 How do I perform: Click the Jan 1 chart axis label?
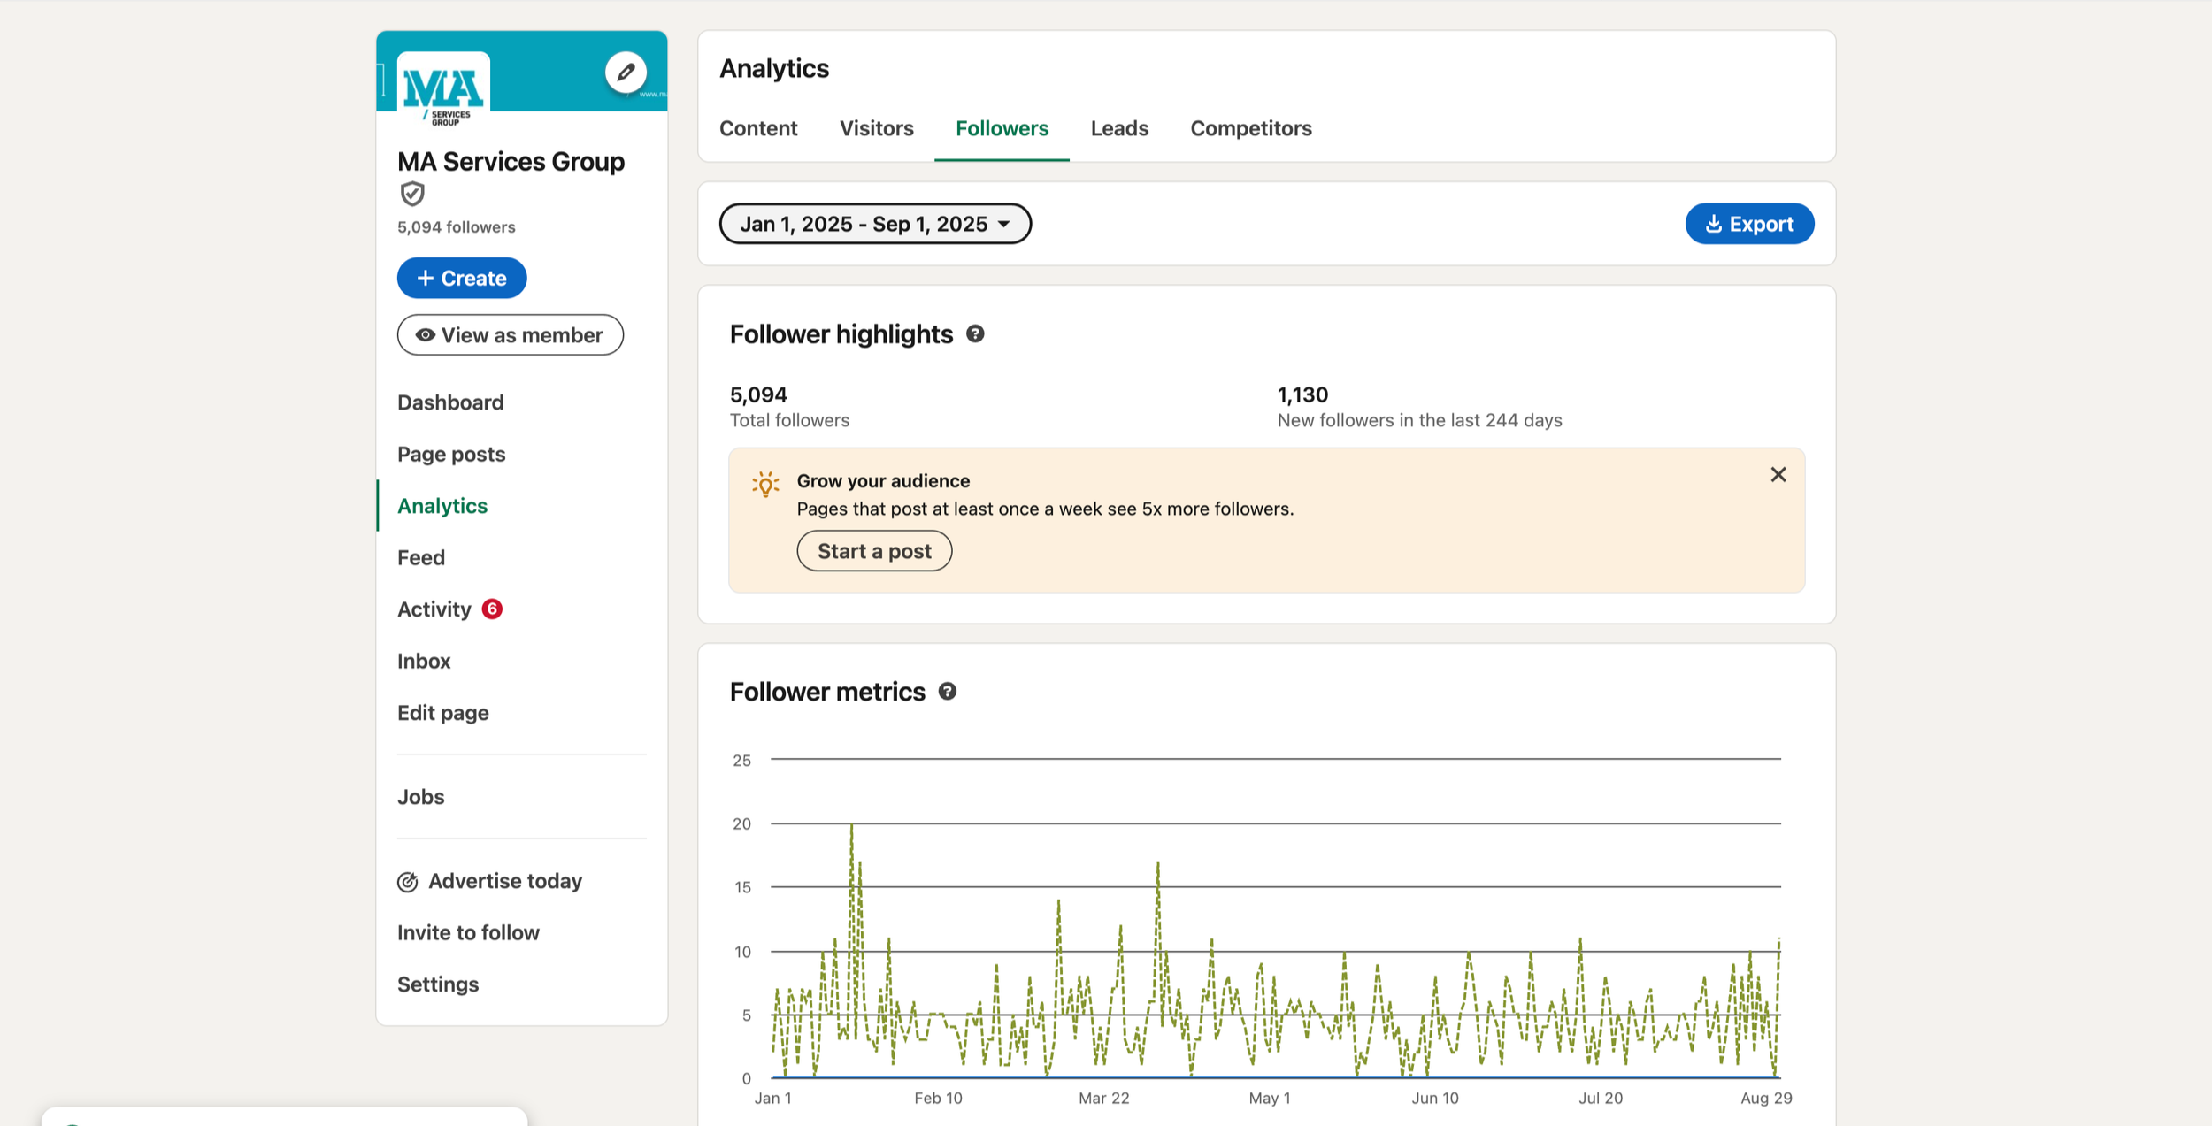(x=773, y=1098)
